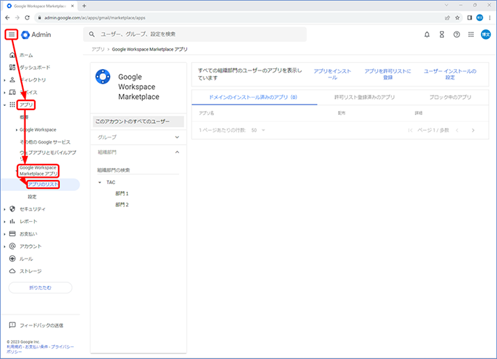Open the browser side panel icon
Screen dimensions: 497x359
click(469, 17)
